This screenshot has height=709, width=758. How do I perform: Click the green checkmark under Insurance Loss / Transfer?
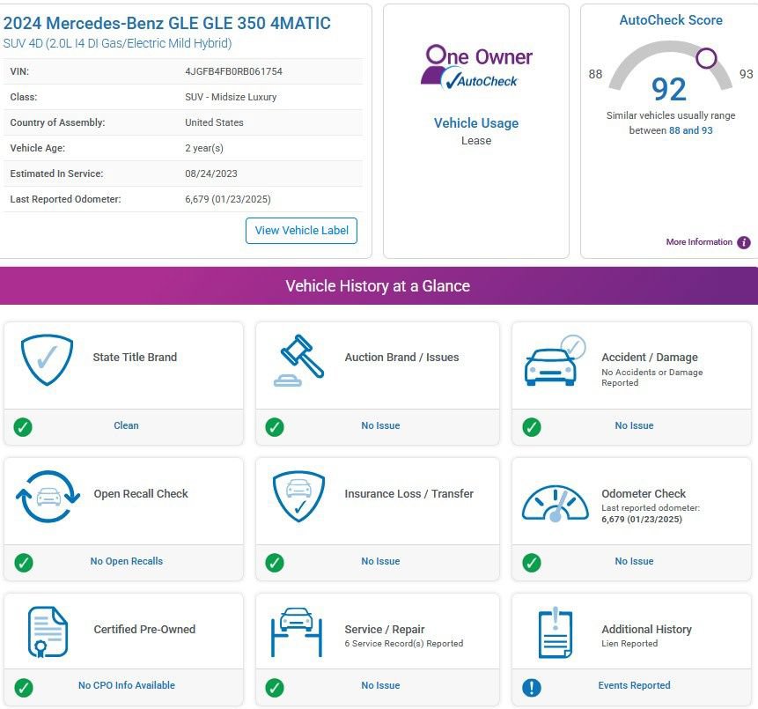pyautogui.click(x=275, y=563)
